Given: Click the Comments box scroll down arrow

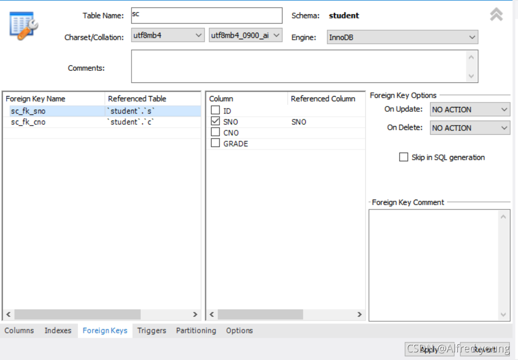Looking at the screenshot, I should 471,76.
